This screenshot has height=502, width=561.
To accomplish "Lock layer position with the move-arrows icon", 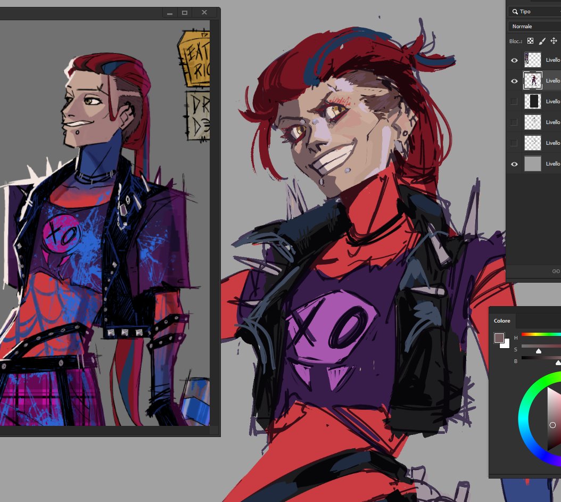I will 554,41.
